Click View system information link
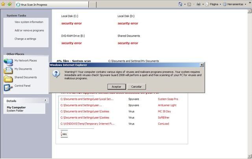Viewport: 252px width, 159px height. click(x=29, y=22)
